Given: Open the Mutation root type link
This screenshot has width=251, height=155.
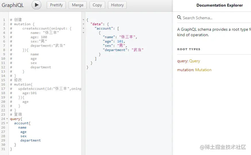Looking at the screenshot, I should tap(203, 70).
